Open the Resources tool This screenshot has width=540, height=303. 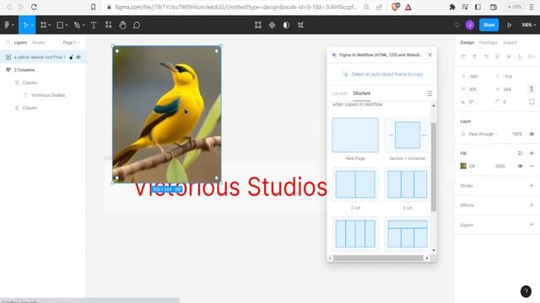click(109, 24)
